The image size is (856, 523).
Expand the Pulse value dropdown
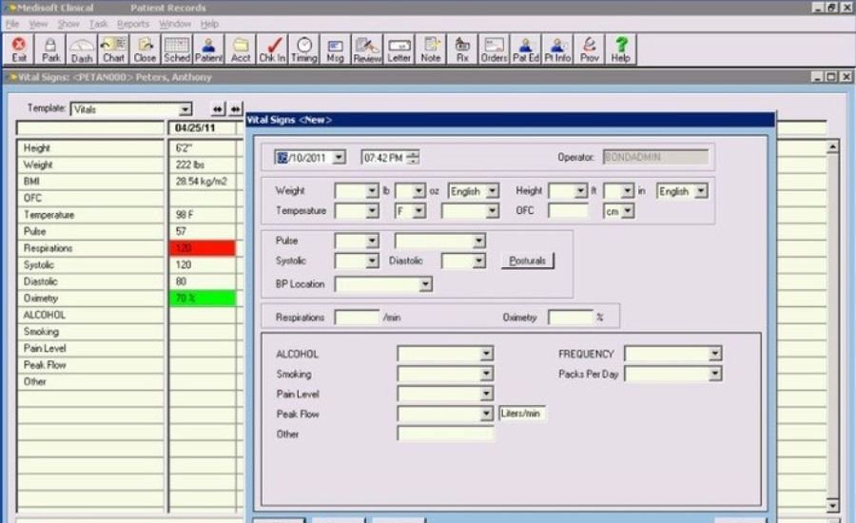click(x=372, y=241)
